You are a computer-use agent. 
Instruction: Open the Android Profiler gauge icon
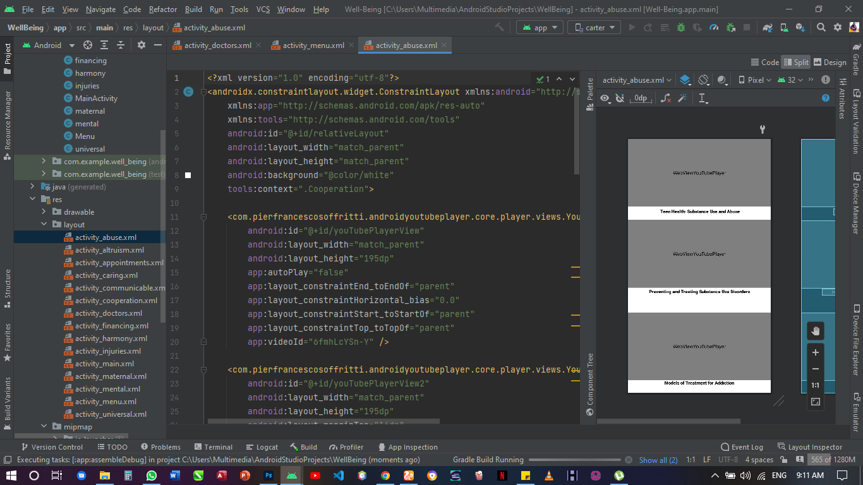(x=714, y=28)
